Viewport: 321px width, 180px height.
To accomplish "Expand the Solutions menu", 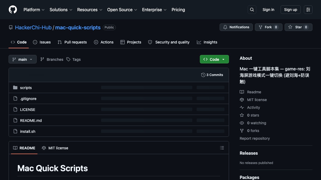I will tap(61, 10).
